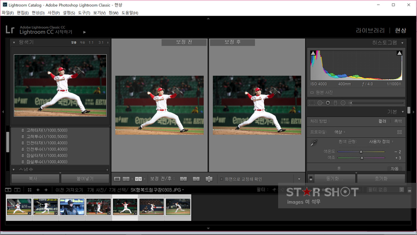
Task: Expand the 스냅숏 panel triangle
Action: [14, 169]
